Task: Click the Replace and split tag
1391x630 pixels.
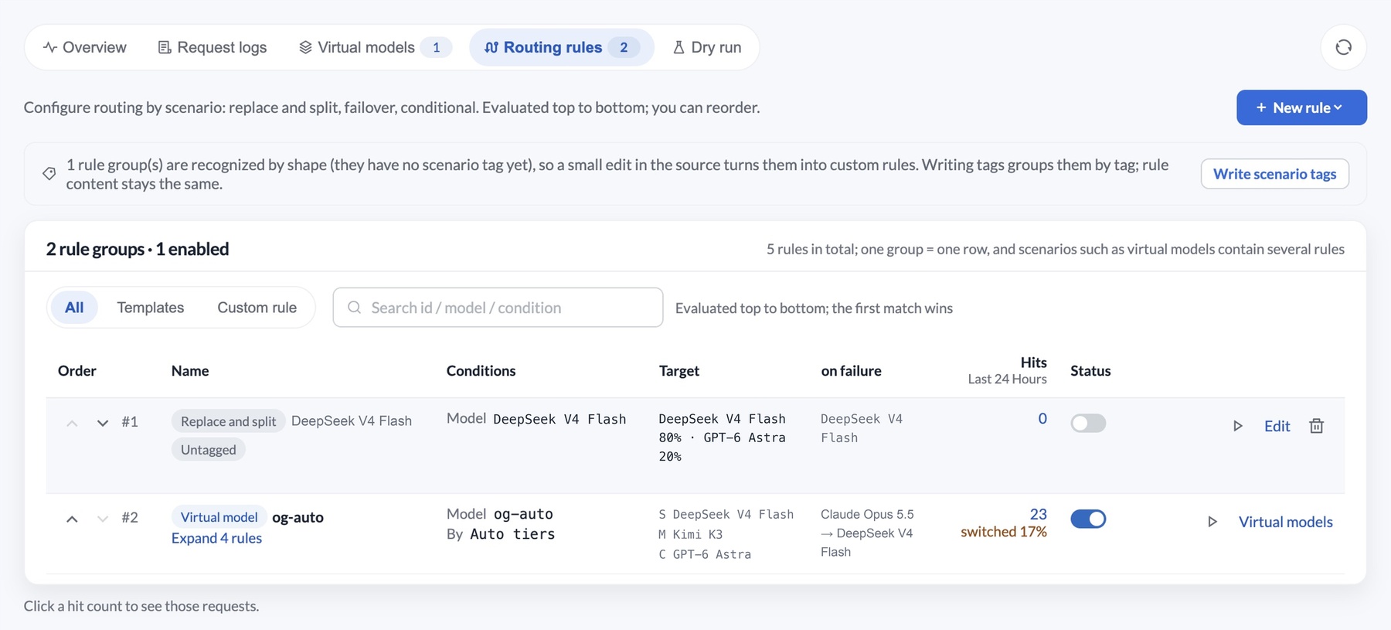Action: 228,421
